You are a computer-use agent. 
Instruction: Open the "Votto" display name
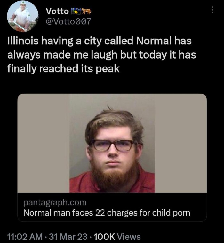[x=57, y=12]
